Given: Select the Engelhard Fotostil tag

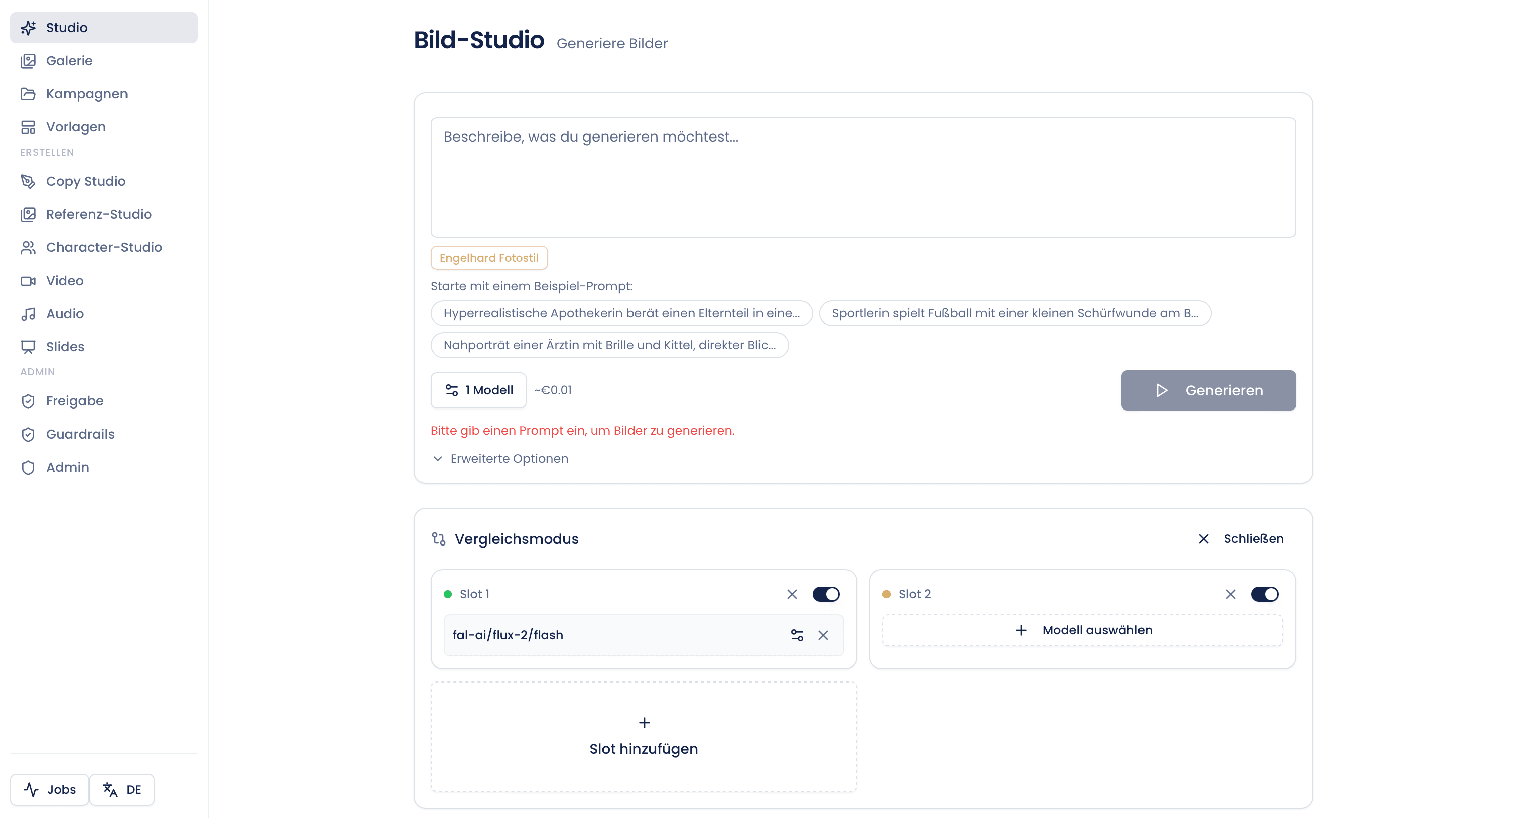Looking at the screenshot, I should pos(489,258).
